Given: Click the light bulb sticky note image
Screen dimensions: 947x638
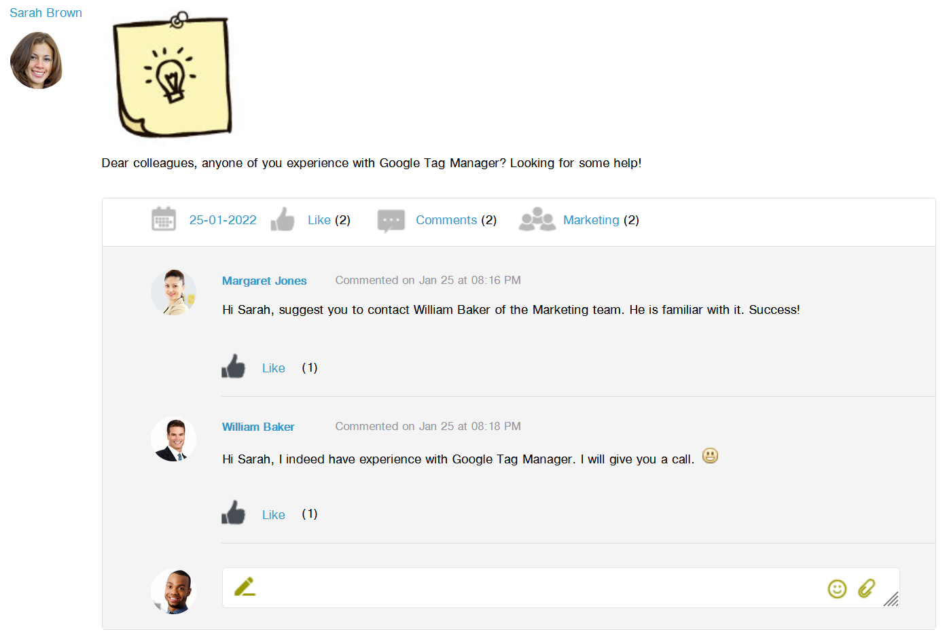Looking at the screenshot, I should point(173,75).
